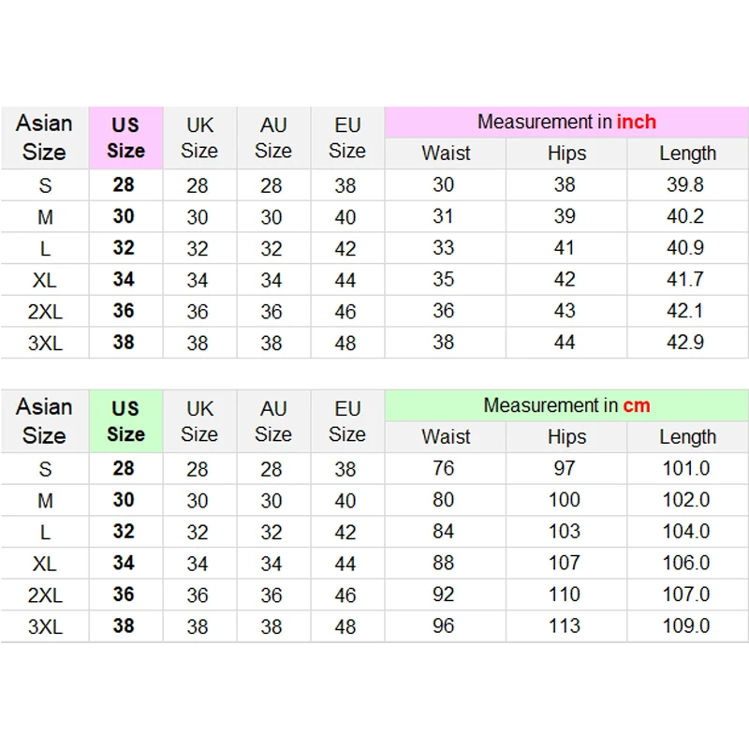
Task: Select the 113 cm hips cell
Action: (565, 625)
